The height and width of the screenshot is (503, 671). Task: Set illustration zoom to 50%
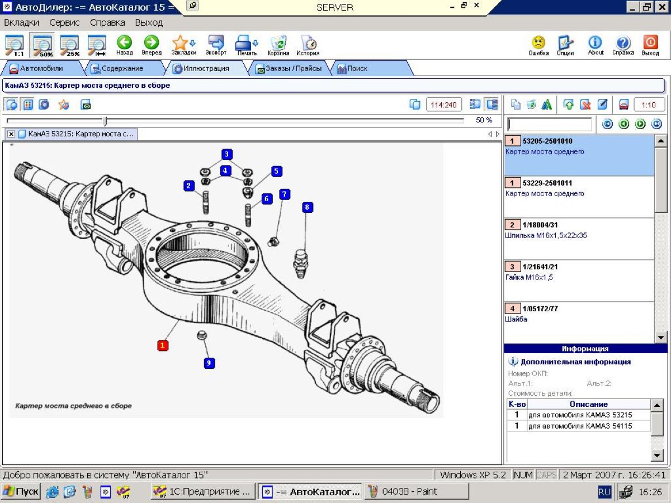point(42,46)
